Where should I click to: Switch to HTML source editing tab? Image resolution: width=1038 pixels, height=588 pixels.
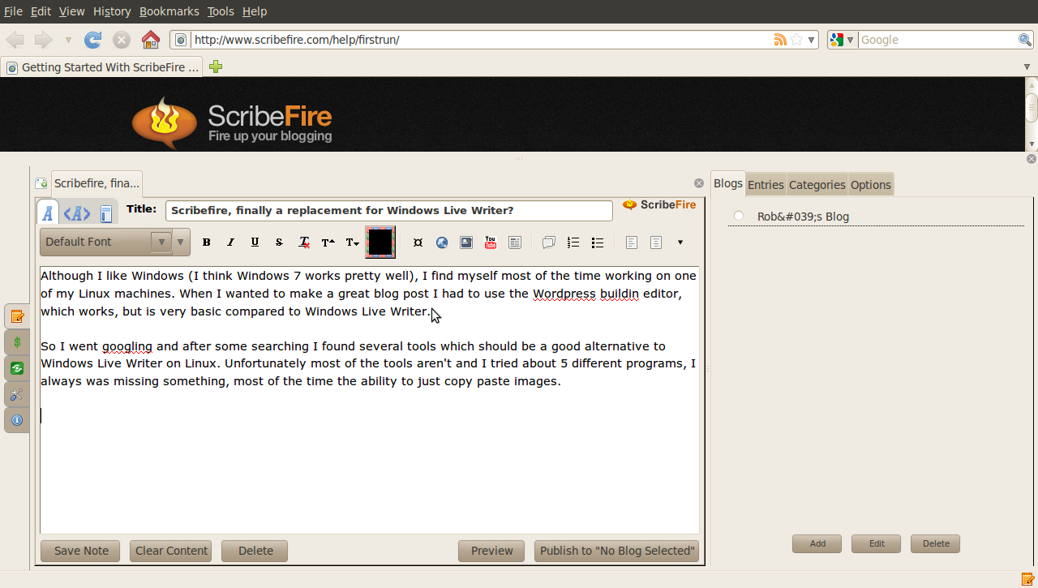tap(77, 213)
